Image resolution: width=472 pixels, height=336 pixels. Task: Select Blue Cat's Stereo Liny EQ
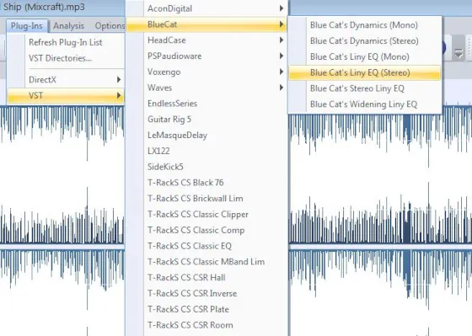click(365, 88)
